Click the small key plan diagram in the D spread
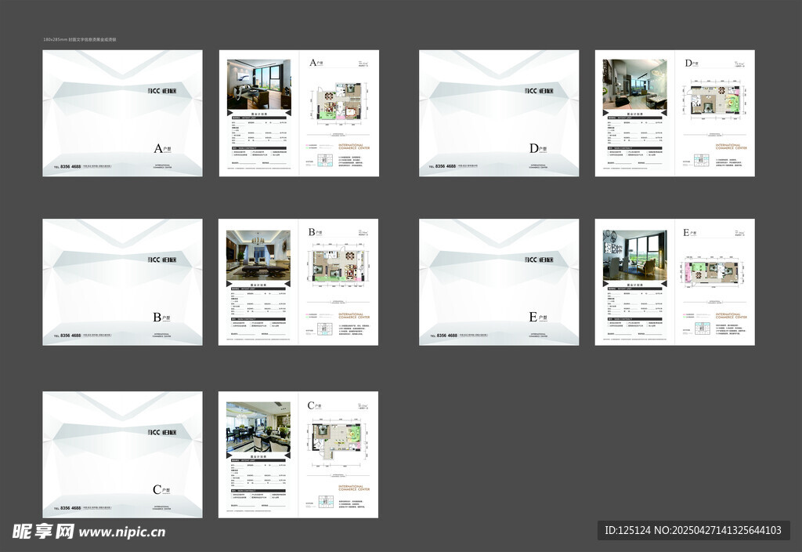This screenshot has height=552, width=802. coord(701,161)
